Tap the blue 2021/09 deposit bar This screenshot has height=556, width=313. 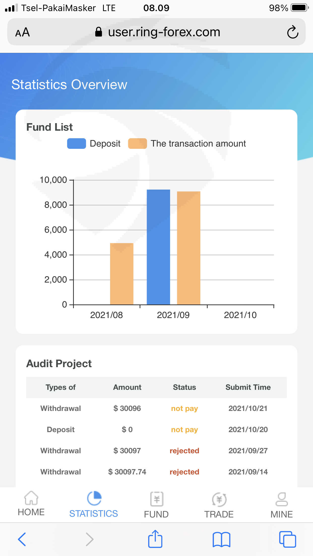point(158,247)
